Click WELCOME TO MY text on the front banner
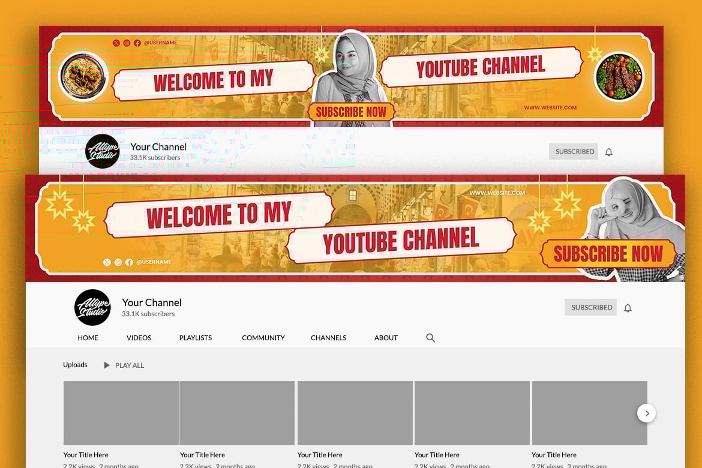The image size is (702, 468). 219,215
